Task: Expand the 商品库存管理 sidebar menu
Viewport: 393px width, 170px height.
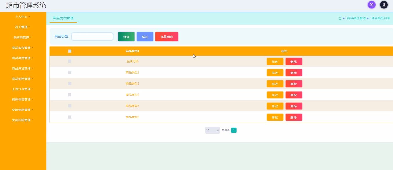Action: [x=23, y=48]
